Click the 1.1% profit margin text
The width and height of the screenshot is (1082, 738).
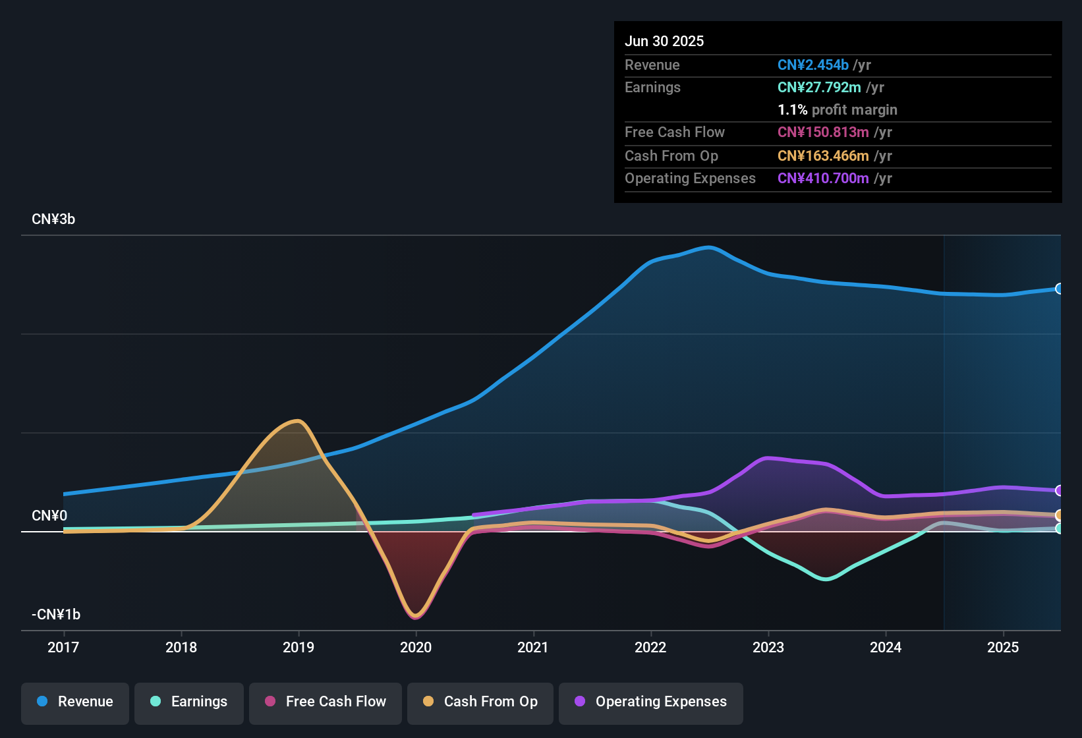click(x=837, y=110)
